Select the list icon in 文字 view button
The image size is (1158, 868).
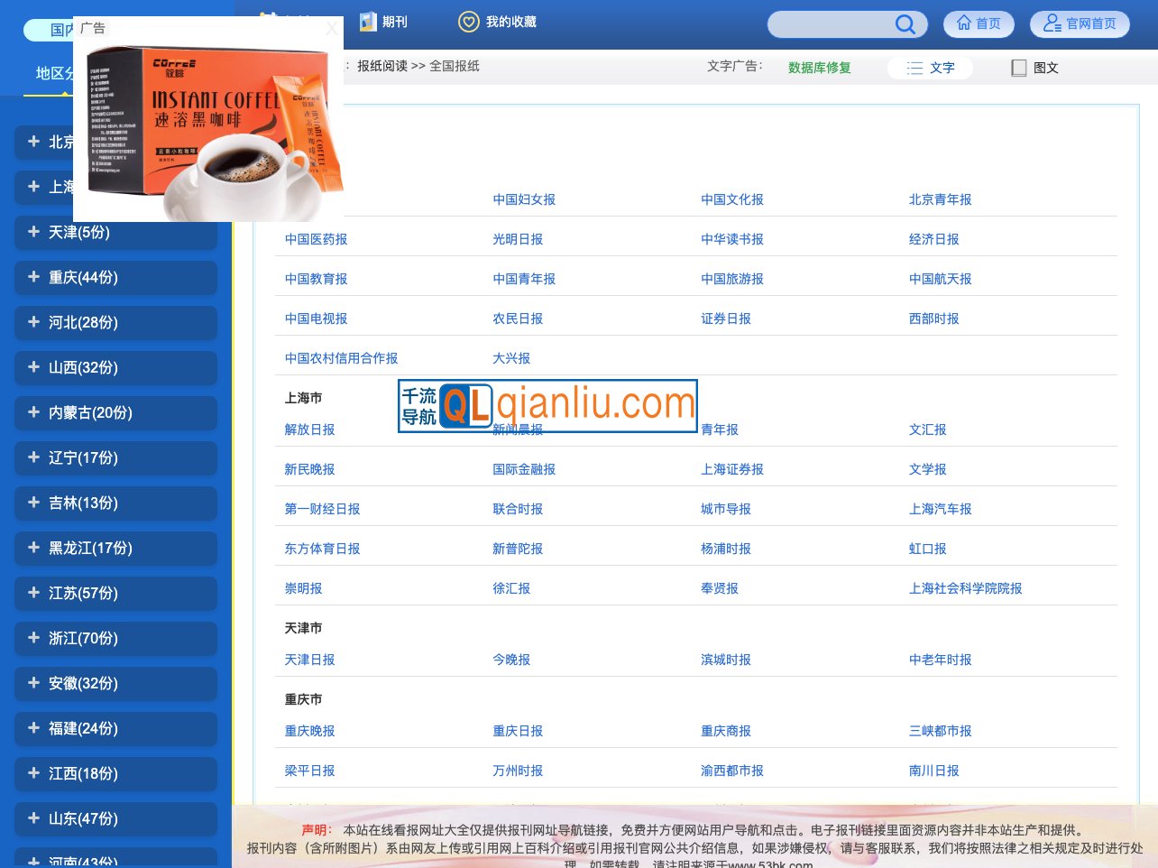coord(914,67)
